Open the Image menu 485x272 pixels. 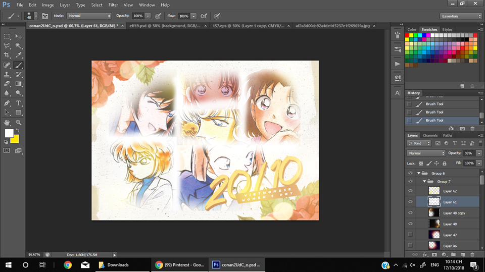click(47, 5)
